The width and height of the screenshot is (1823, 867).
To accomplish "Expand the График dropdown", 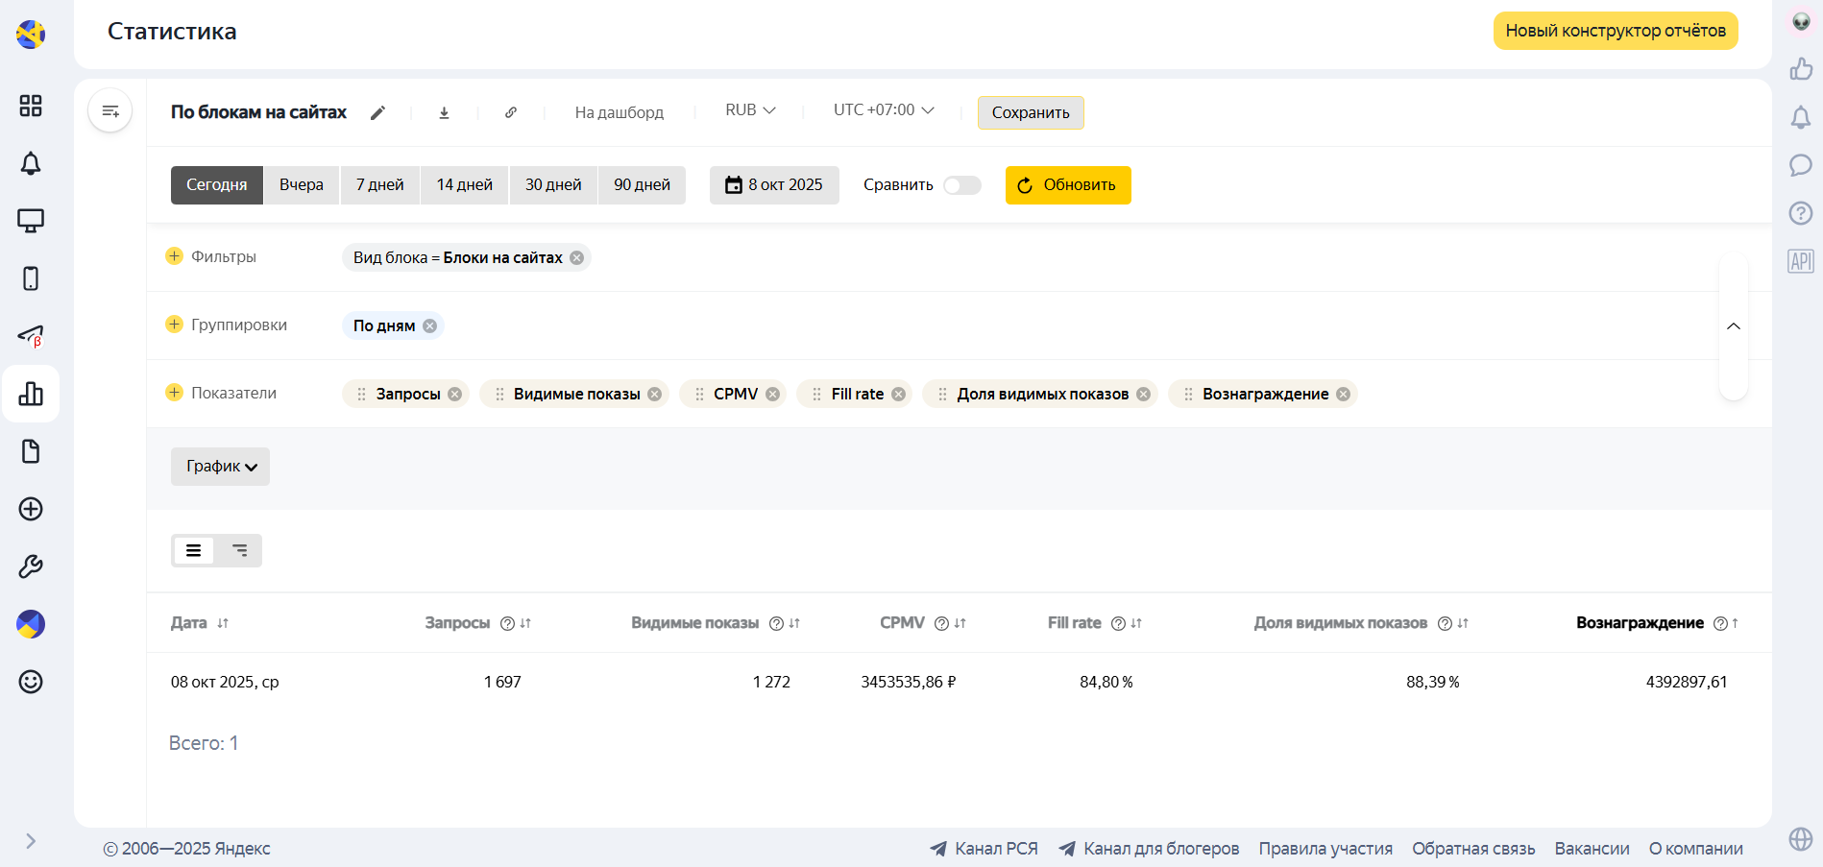I will 221,467.
